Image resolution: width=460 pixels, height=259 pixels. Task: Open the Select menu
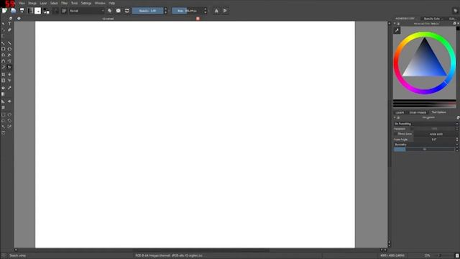pyautogui.click(x=54, y=3)
